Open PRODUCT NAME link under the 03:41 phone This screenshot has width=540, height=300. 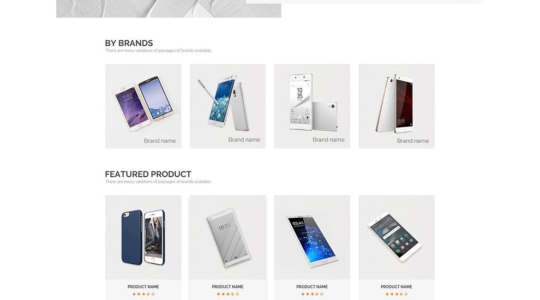[312, 287]
